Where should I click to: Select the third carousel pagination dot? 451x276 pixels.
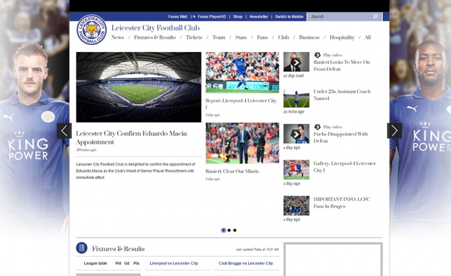[x=235, y=230]
